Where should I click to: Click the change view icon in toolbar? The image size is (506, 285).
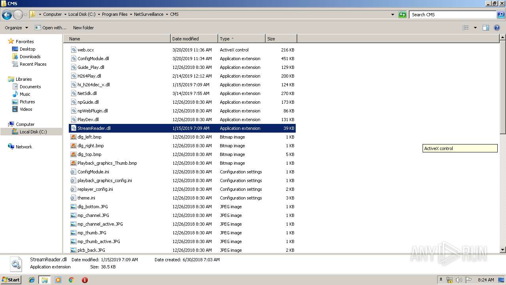(x=466, y=28)
